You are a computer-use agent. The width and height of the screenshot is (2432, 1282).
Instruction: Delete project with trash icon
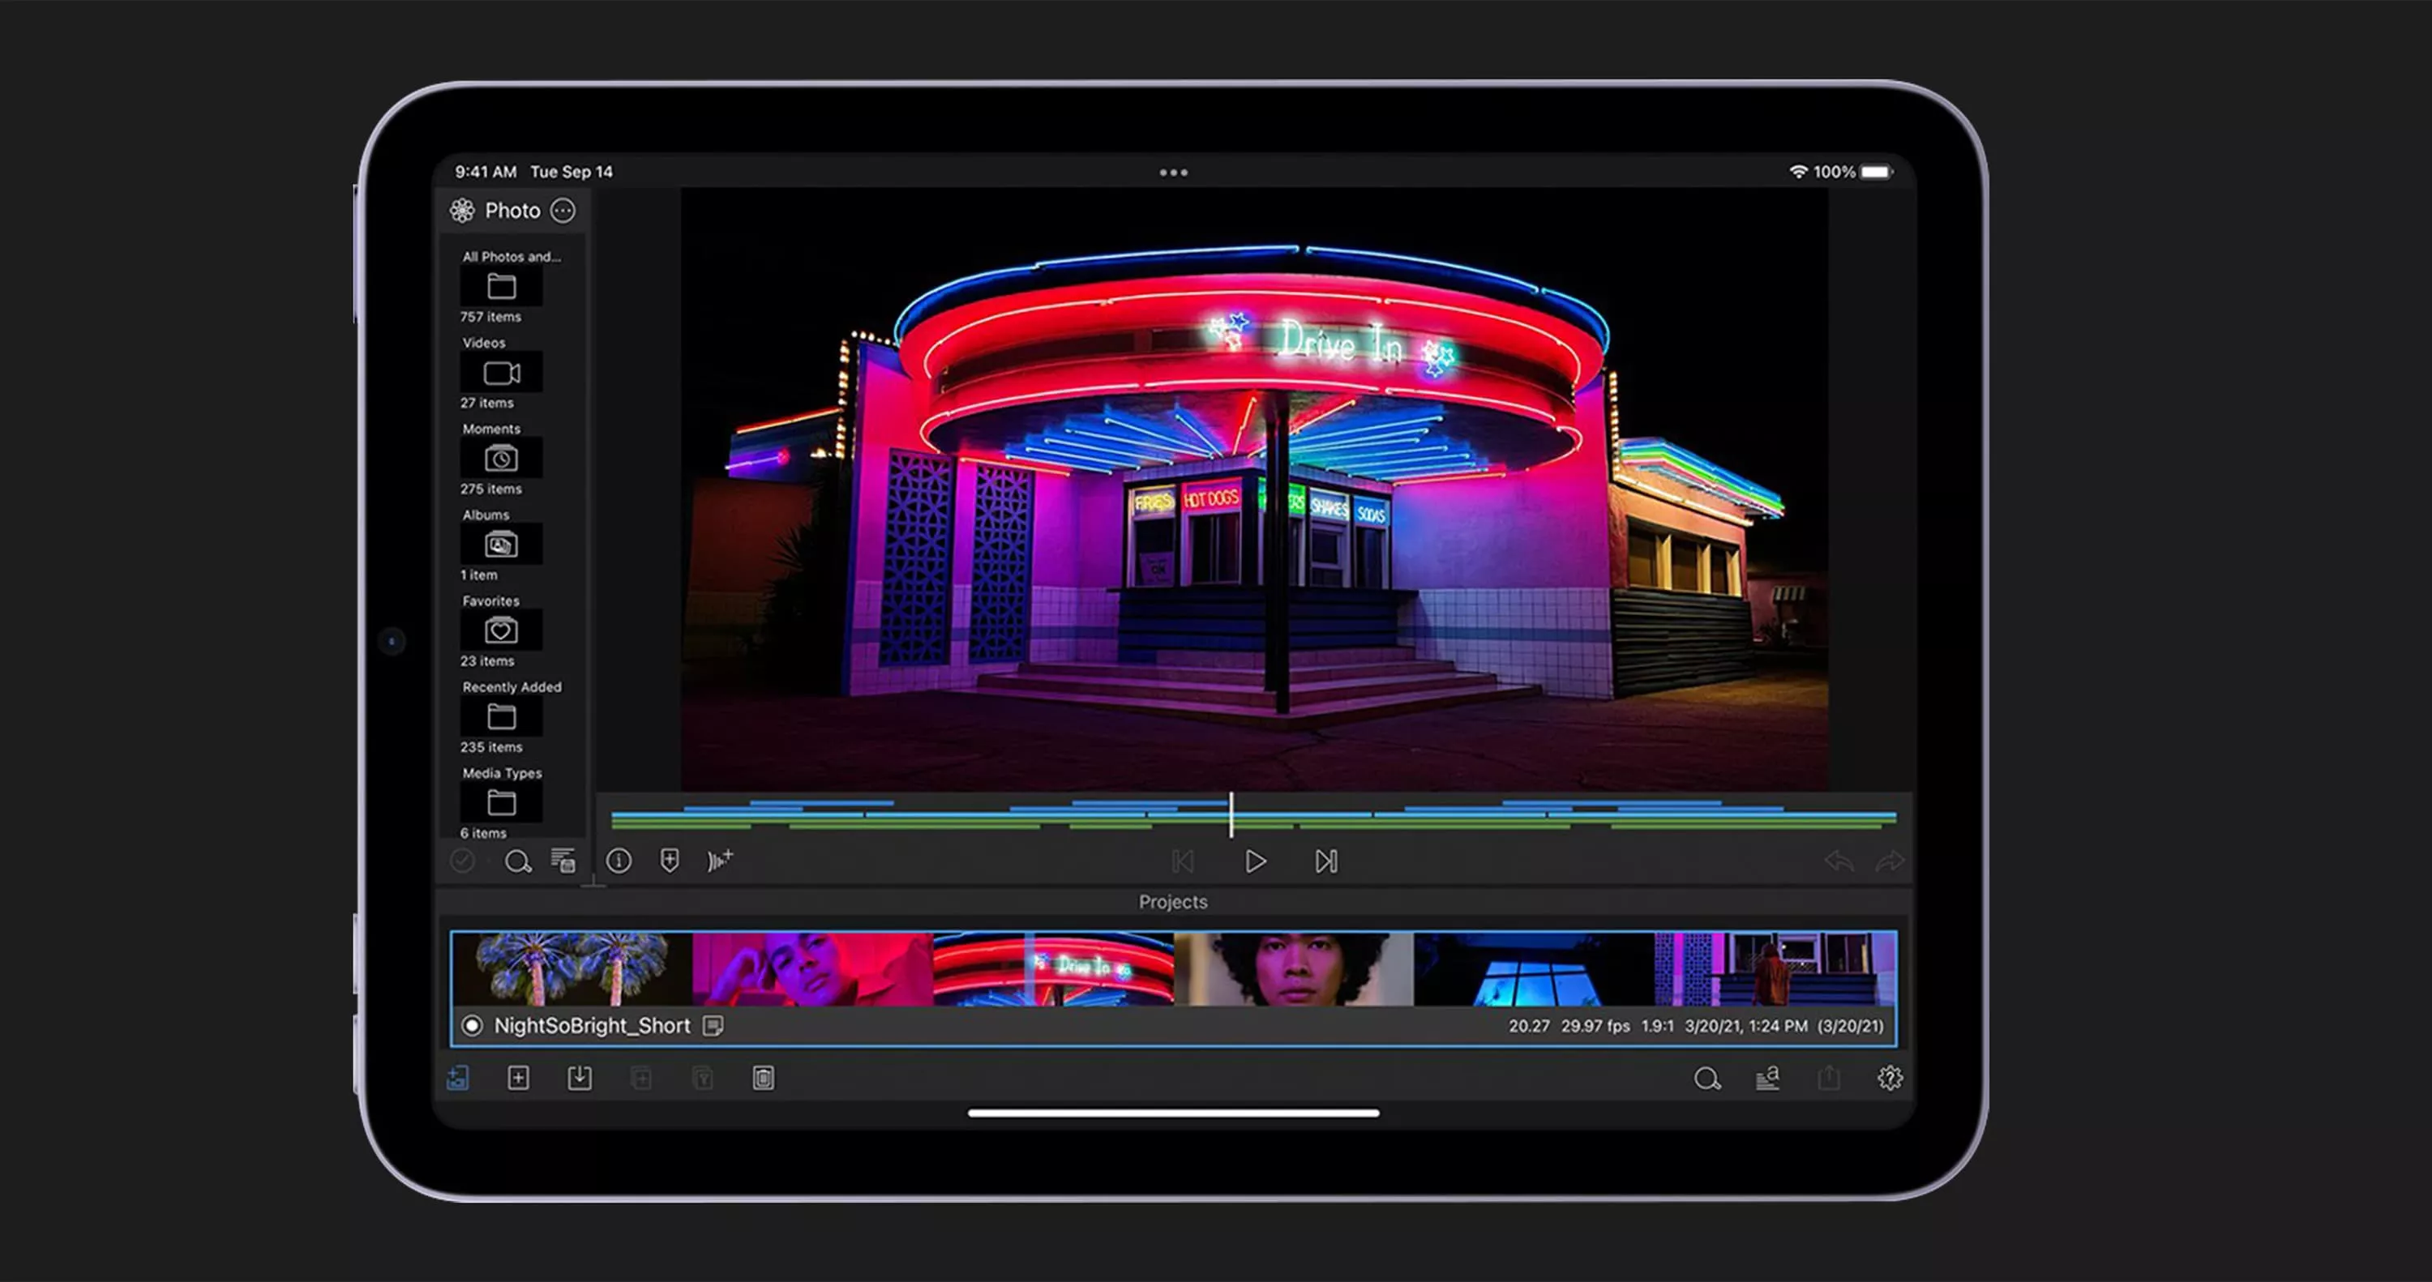764,1078
